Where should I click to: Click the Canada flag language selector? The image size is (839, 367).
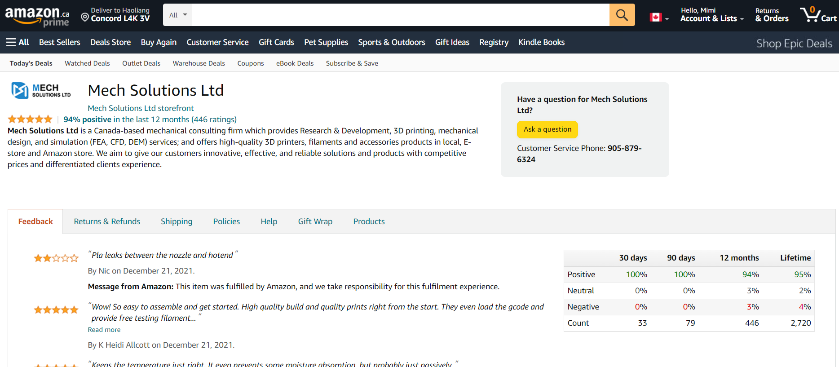click(659, 18)
